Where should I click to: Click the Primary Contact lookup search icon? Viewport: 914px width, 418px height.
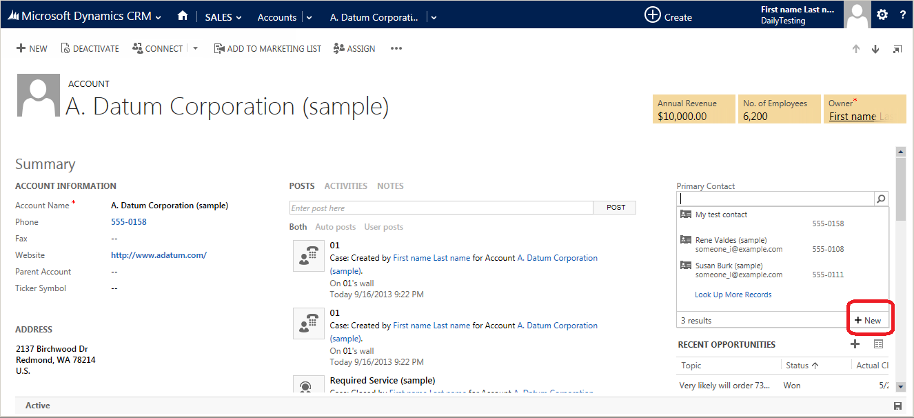pyautogui.click(x=881, y=199)
